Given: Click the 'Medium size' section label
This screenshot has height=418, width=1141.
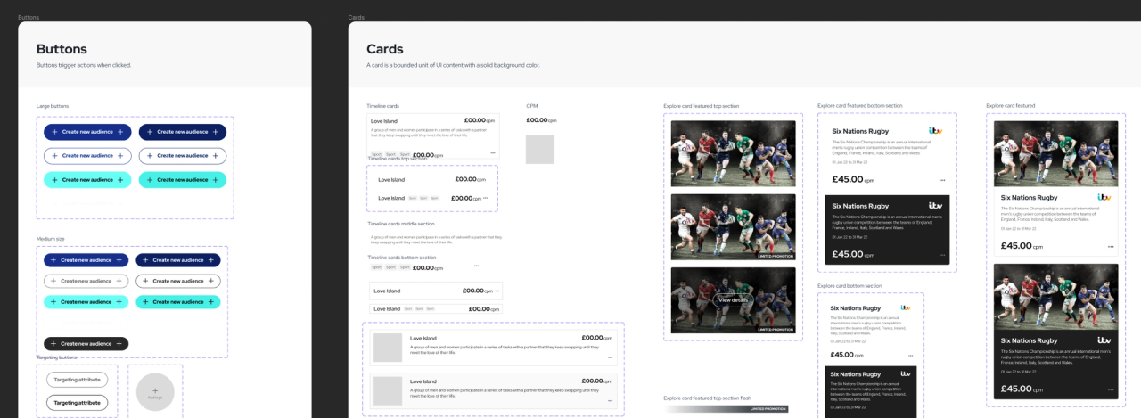Looking at the screenshot, I should pyautogui.click(x=51, y=239).
